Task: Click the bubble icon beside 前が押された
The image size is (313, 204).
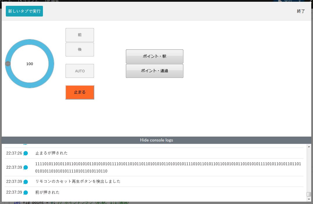Action: tap(26, 192)
